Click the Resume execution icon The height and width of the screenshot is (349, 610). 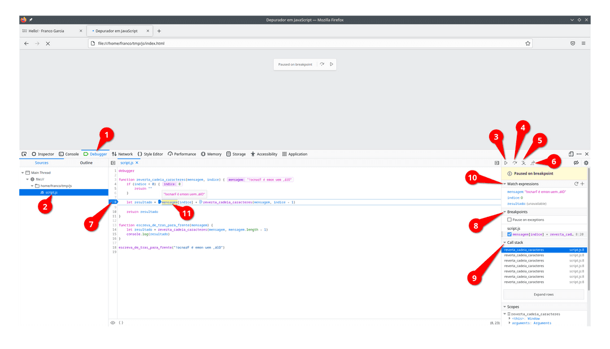click(506, 163)
